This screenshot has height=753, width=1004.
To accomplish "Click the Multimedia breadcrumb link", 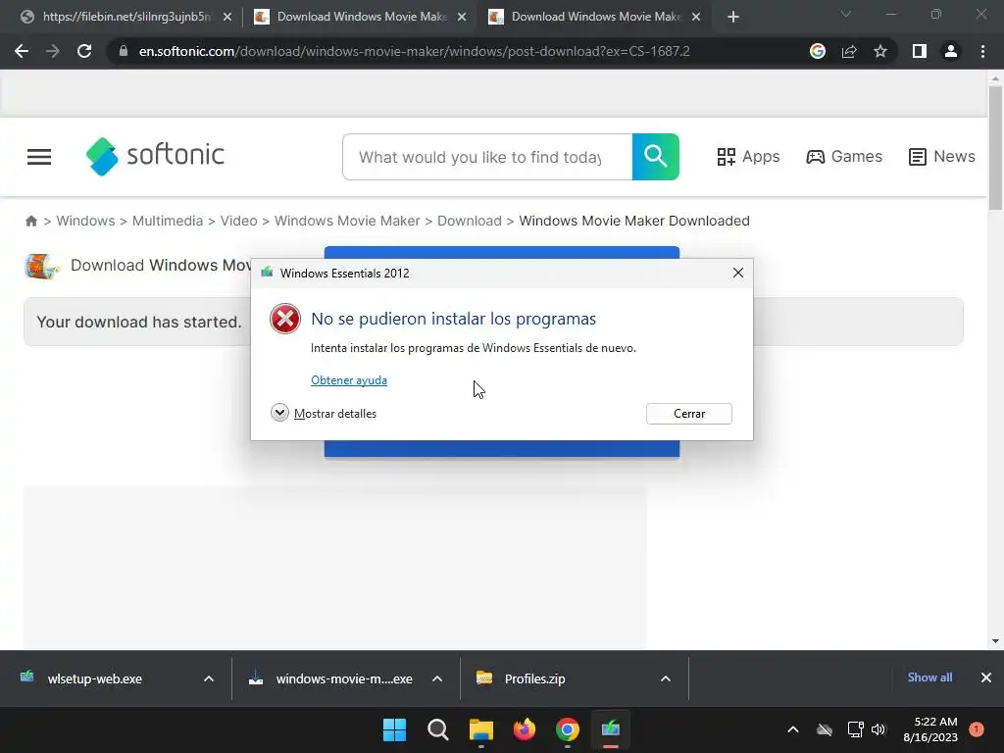I will click(x=167, y=221).
